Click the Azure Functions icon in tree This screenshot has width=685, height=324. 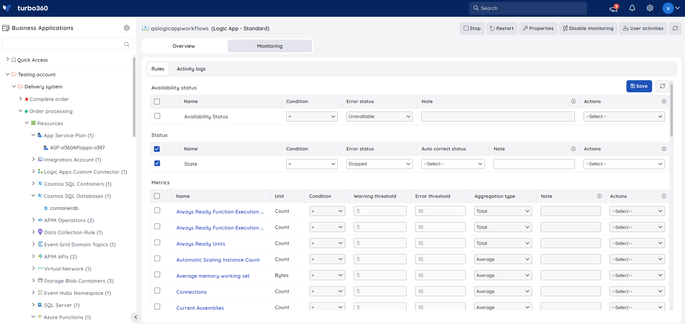coord(40,317)
